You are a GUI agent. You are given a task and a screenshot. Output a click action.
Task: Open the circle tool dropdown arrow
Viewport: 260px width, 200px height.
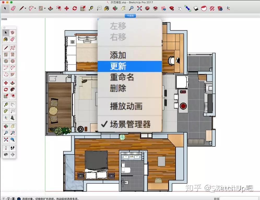35,8
